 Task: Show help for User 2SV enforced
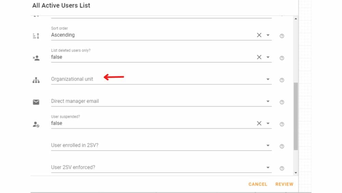[x=282, y=168]
